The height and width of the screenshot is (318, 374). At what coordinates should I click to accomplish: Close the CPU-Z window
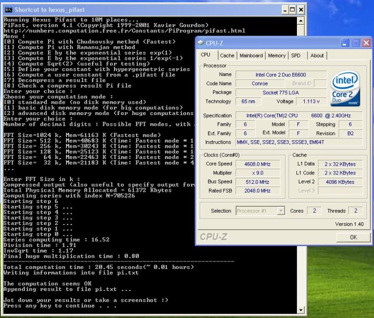[366, 43]
